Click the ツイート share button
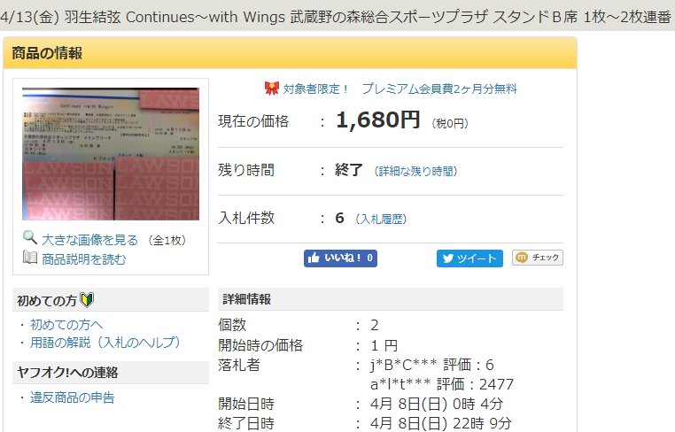The width and height of the screenshot is (675, 432). (x=469, y=258)
